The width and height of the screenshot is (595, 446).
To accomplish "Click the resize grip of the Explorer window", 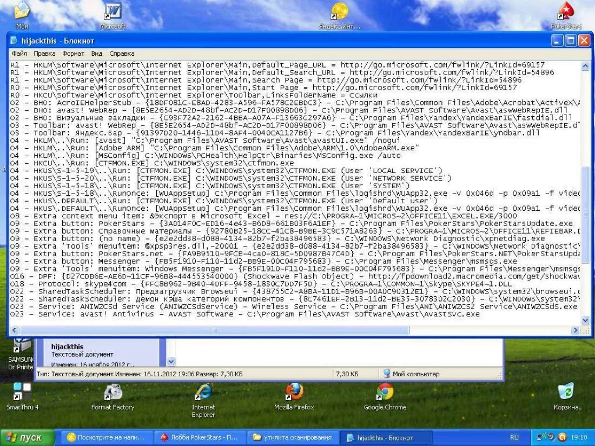I will point(499,376).
